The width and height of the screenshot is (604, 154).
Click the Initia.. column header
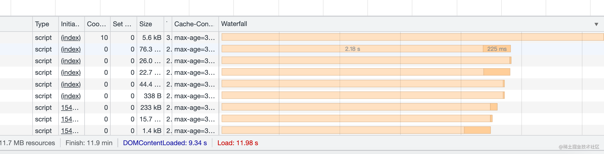point(70,24)
